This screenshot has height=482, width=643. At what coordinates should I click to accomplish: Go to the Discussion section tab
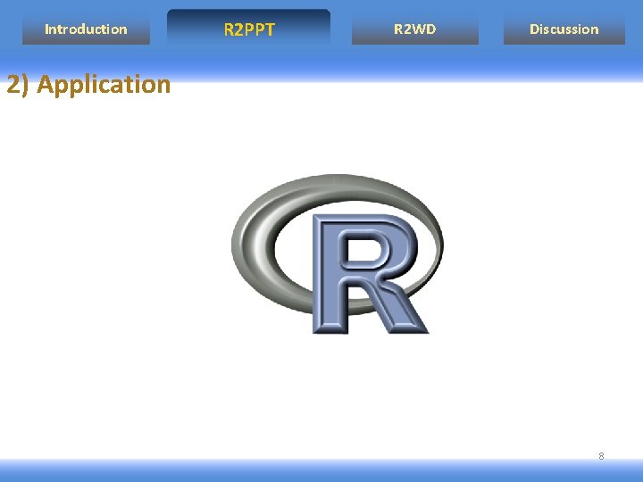[x=564, y=29]
